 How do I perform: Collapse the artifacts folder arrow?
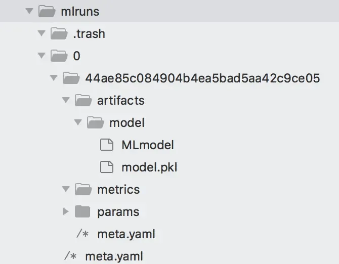(65, 100)
